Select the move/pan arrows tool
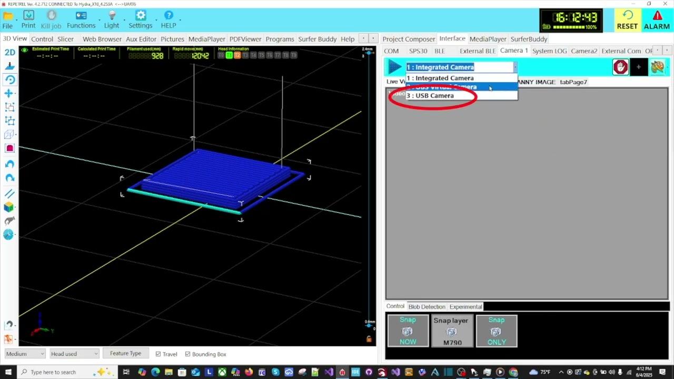Screen dimensions: 674x379 click(9, 93)
